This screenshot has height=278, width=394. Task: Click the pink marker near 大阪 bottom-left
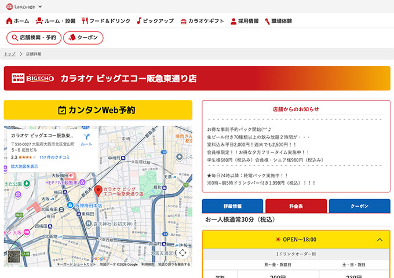click(x=27, y=232)
